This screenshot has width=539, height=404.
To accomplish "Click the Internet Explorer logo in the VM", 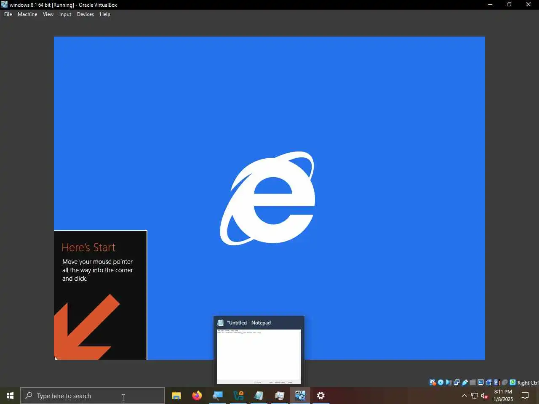I will click(x=268, y=198).
